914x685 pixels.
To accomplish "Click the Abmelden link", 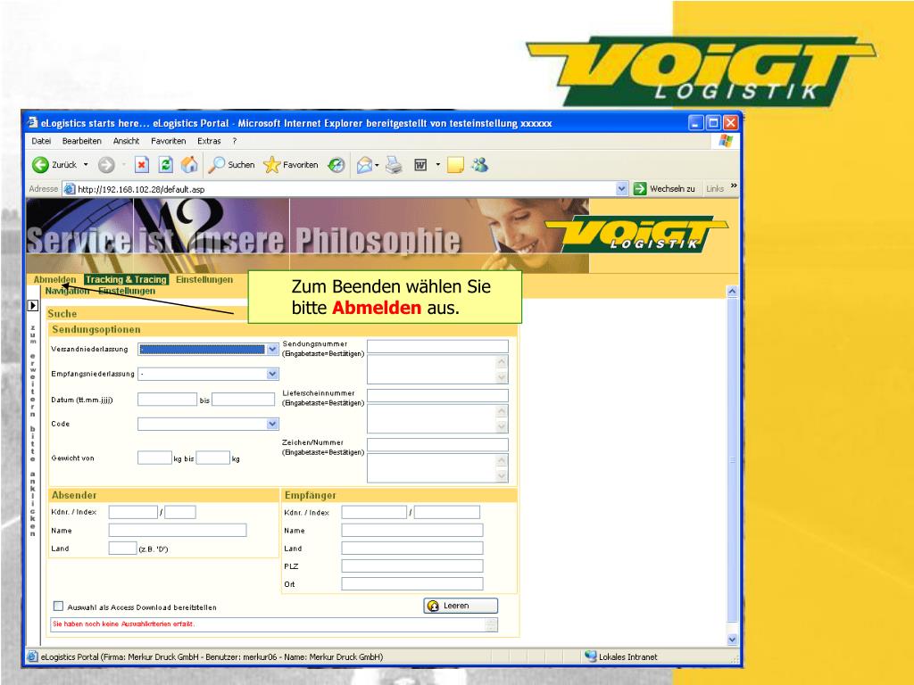I will pyautogui.click(x=54, y=279).
